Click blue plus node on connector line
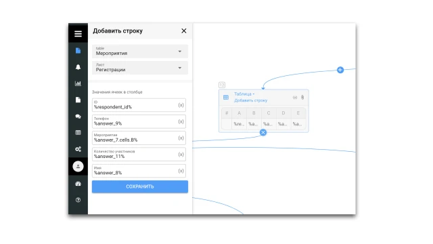Screen dimensions: 433x244 point(340,70)
